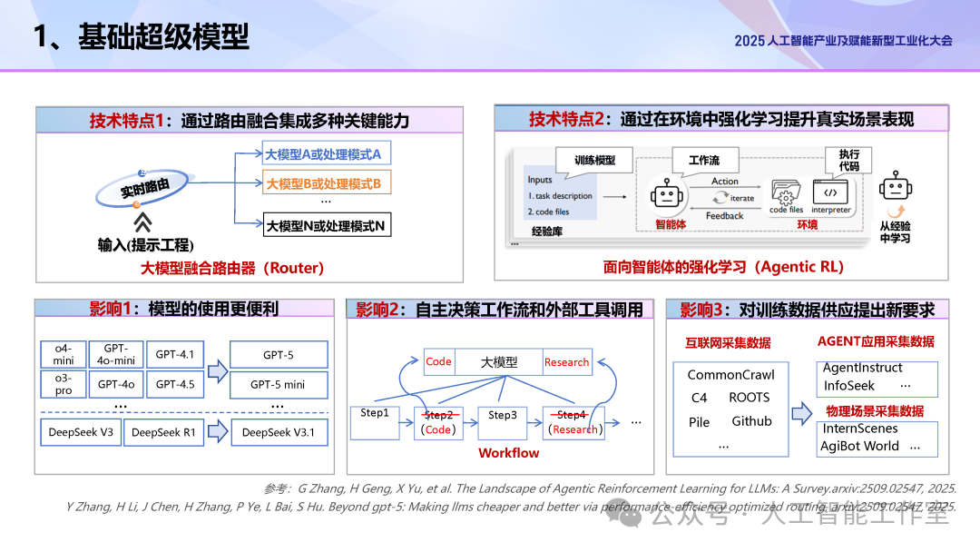The width and height of the screenshot is (980, 552).
Task: Click the DeepSeek V3.1 box
Action: 278,432
